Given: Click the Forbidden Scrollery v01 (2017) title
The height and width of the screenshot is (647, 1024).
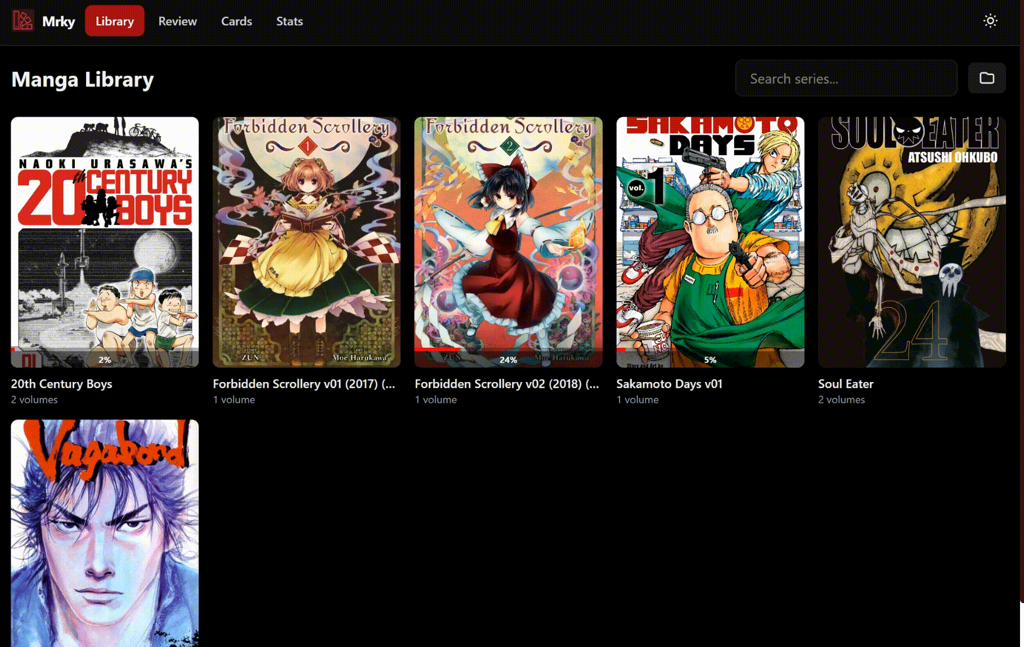Looking at the screenshot, I should [304, 384].
